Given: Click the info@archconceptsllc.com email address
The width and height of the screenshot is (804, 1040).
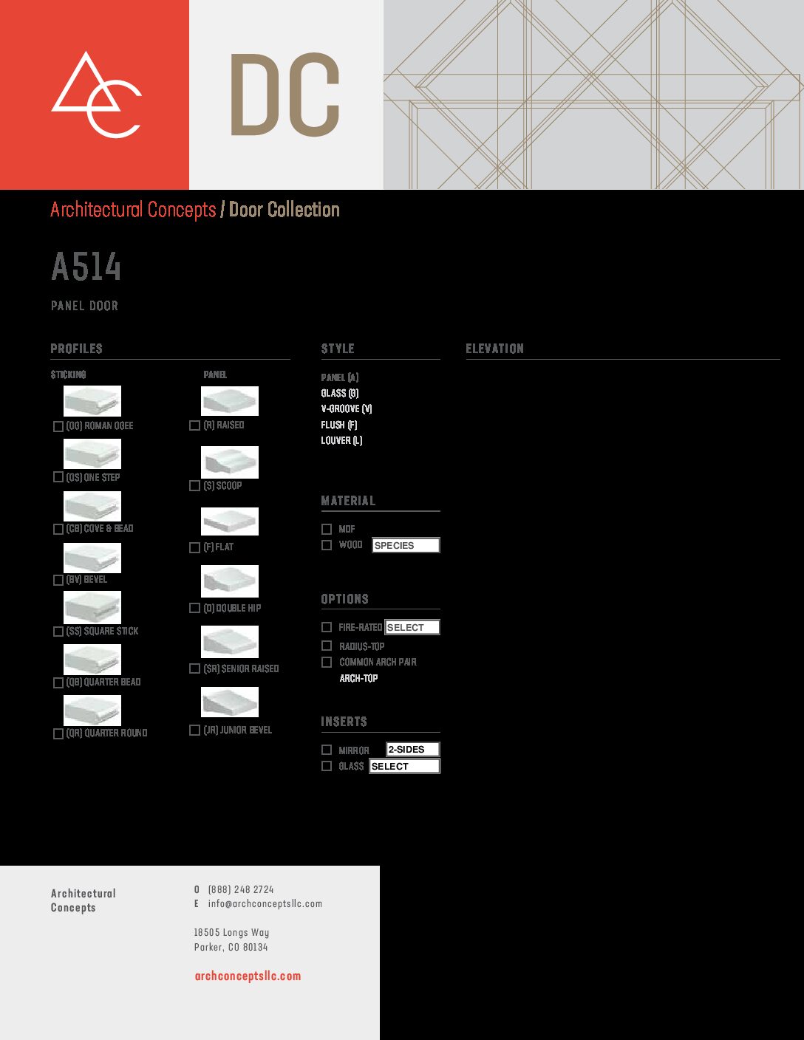Looking at the screenshot, I should [265, 903].
